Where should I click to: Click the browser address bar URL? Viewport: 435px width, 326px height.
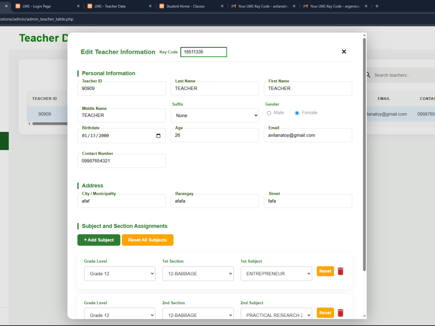click(37, 19)
